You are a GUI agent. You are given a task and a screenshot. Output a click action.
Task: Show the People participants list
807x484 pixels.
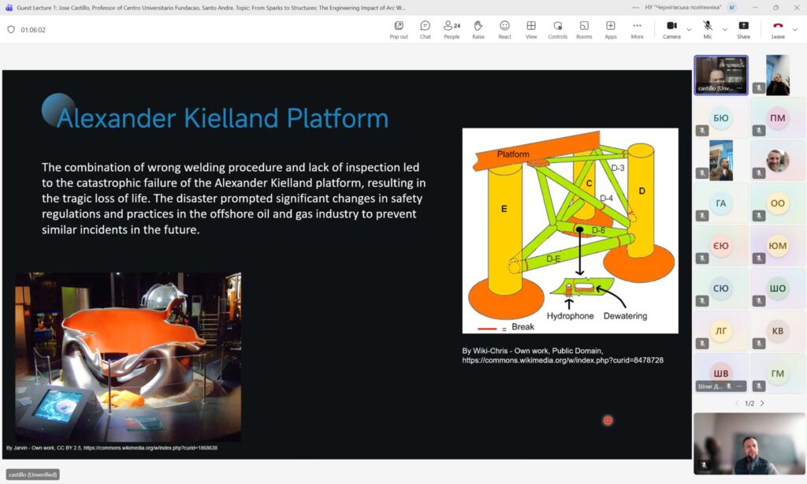452,29
